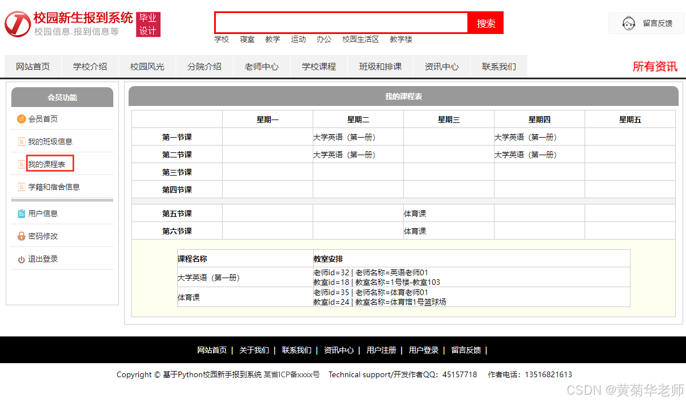Click the document icon next to 我的课程表

pyautogui.click(x=22, y=164)
